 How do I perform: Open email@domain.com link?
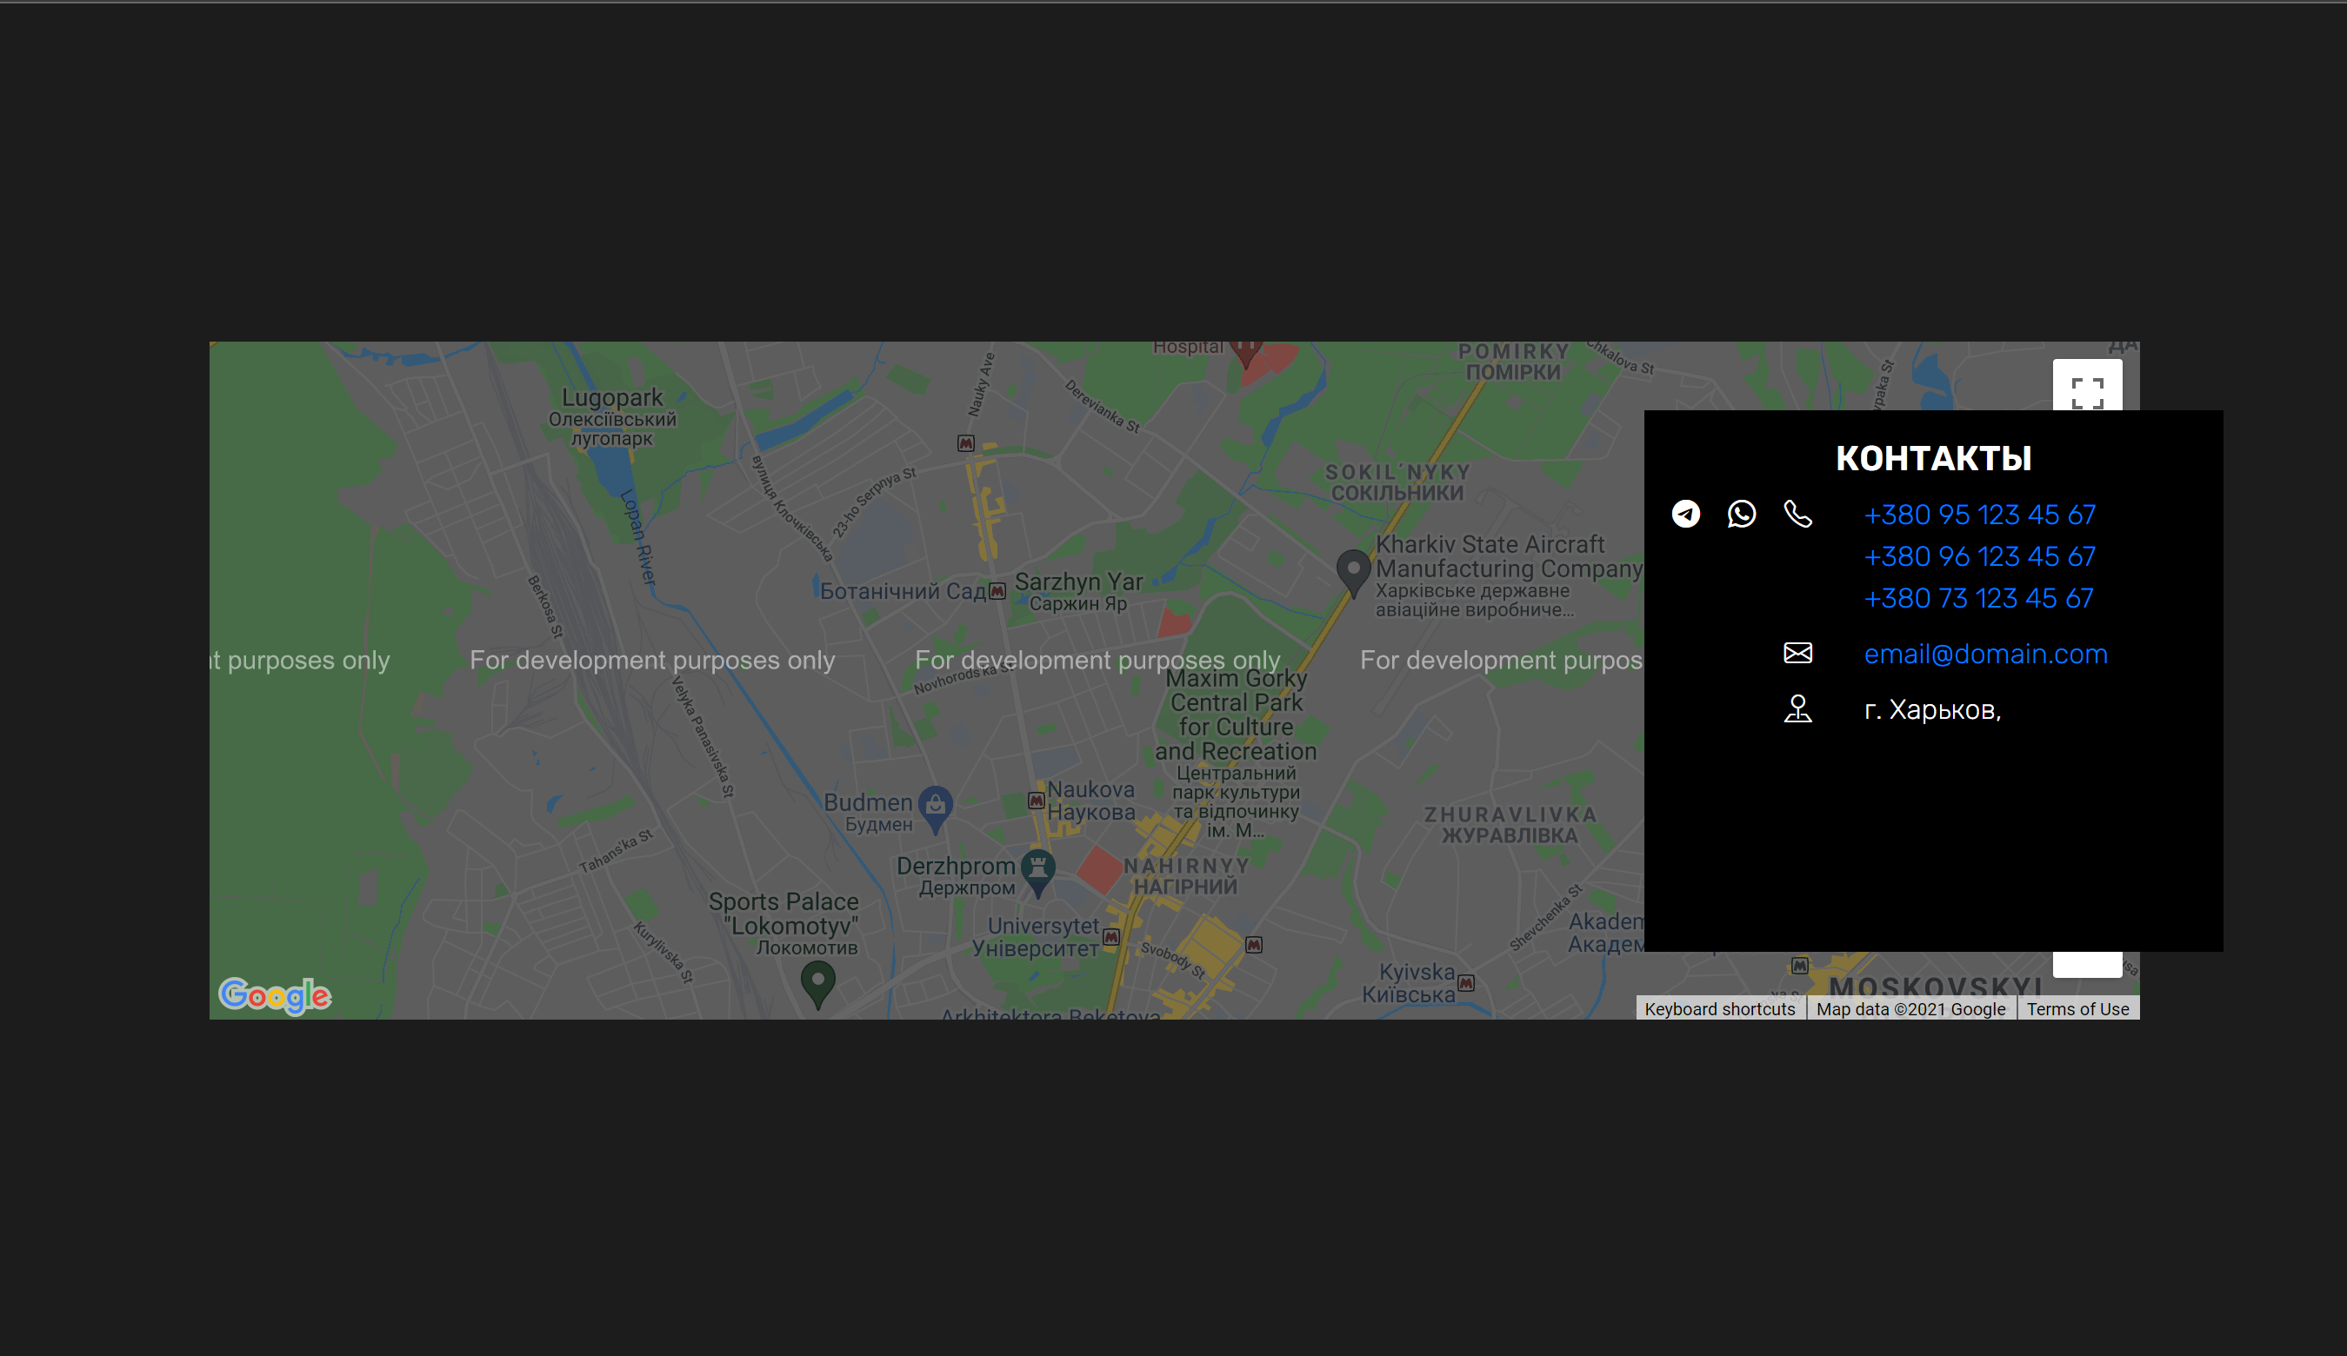coord(1985,655)
